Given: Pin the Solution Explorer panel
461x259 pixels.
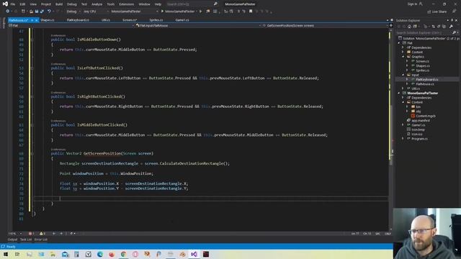Looking at the screenshot, I should [452, 20].
